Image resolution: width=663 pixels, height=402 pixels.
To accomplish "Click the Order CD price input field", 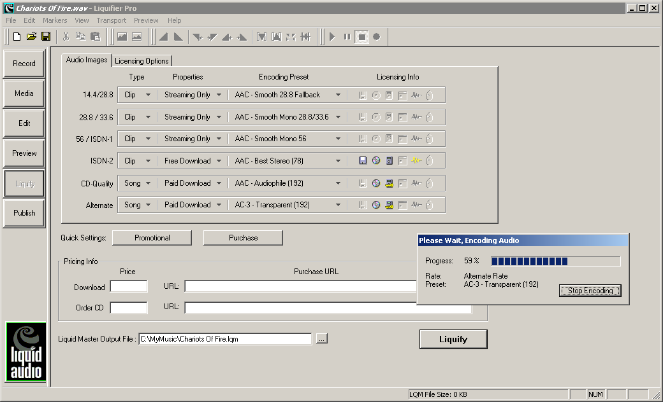I will [129, 307].
